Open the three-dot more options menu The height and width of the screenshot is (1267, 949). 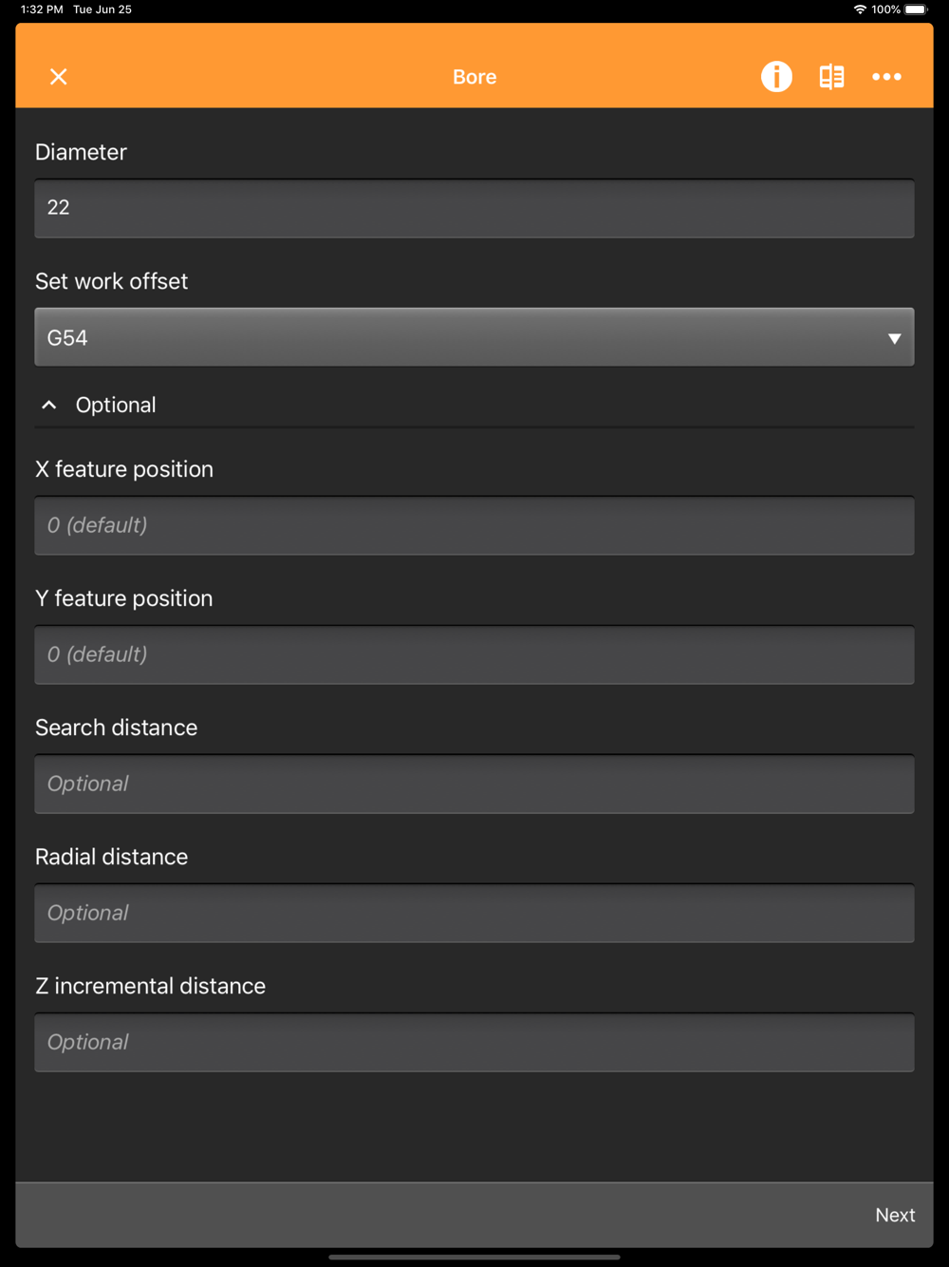886,77
